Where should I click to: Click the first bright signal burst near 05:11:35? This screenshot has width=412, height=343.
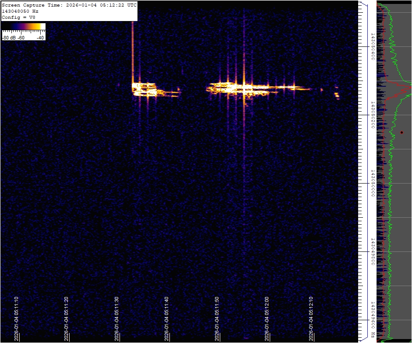[144, 89]
